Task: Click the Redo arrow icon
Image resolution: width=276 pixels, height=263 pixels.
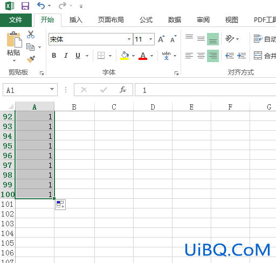Action: click(63, 6)
